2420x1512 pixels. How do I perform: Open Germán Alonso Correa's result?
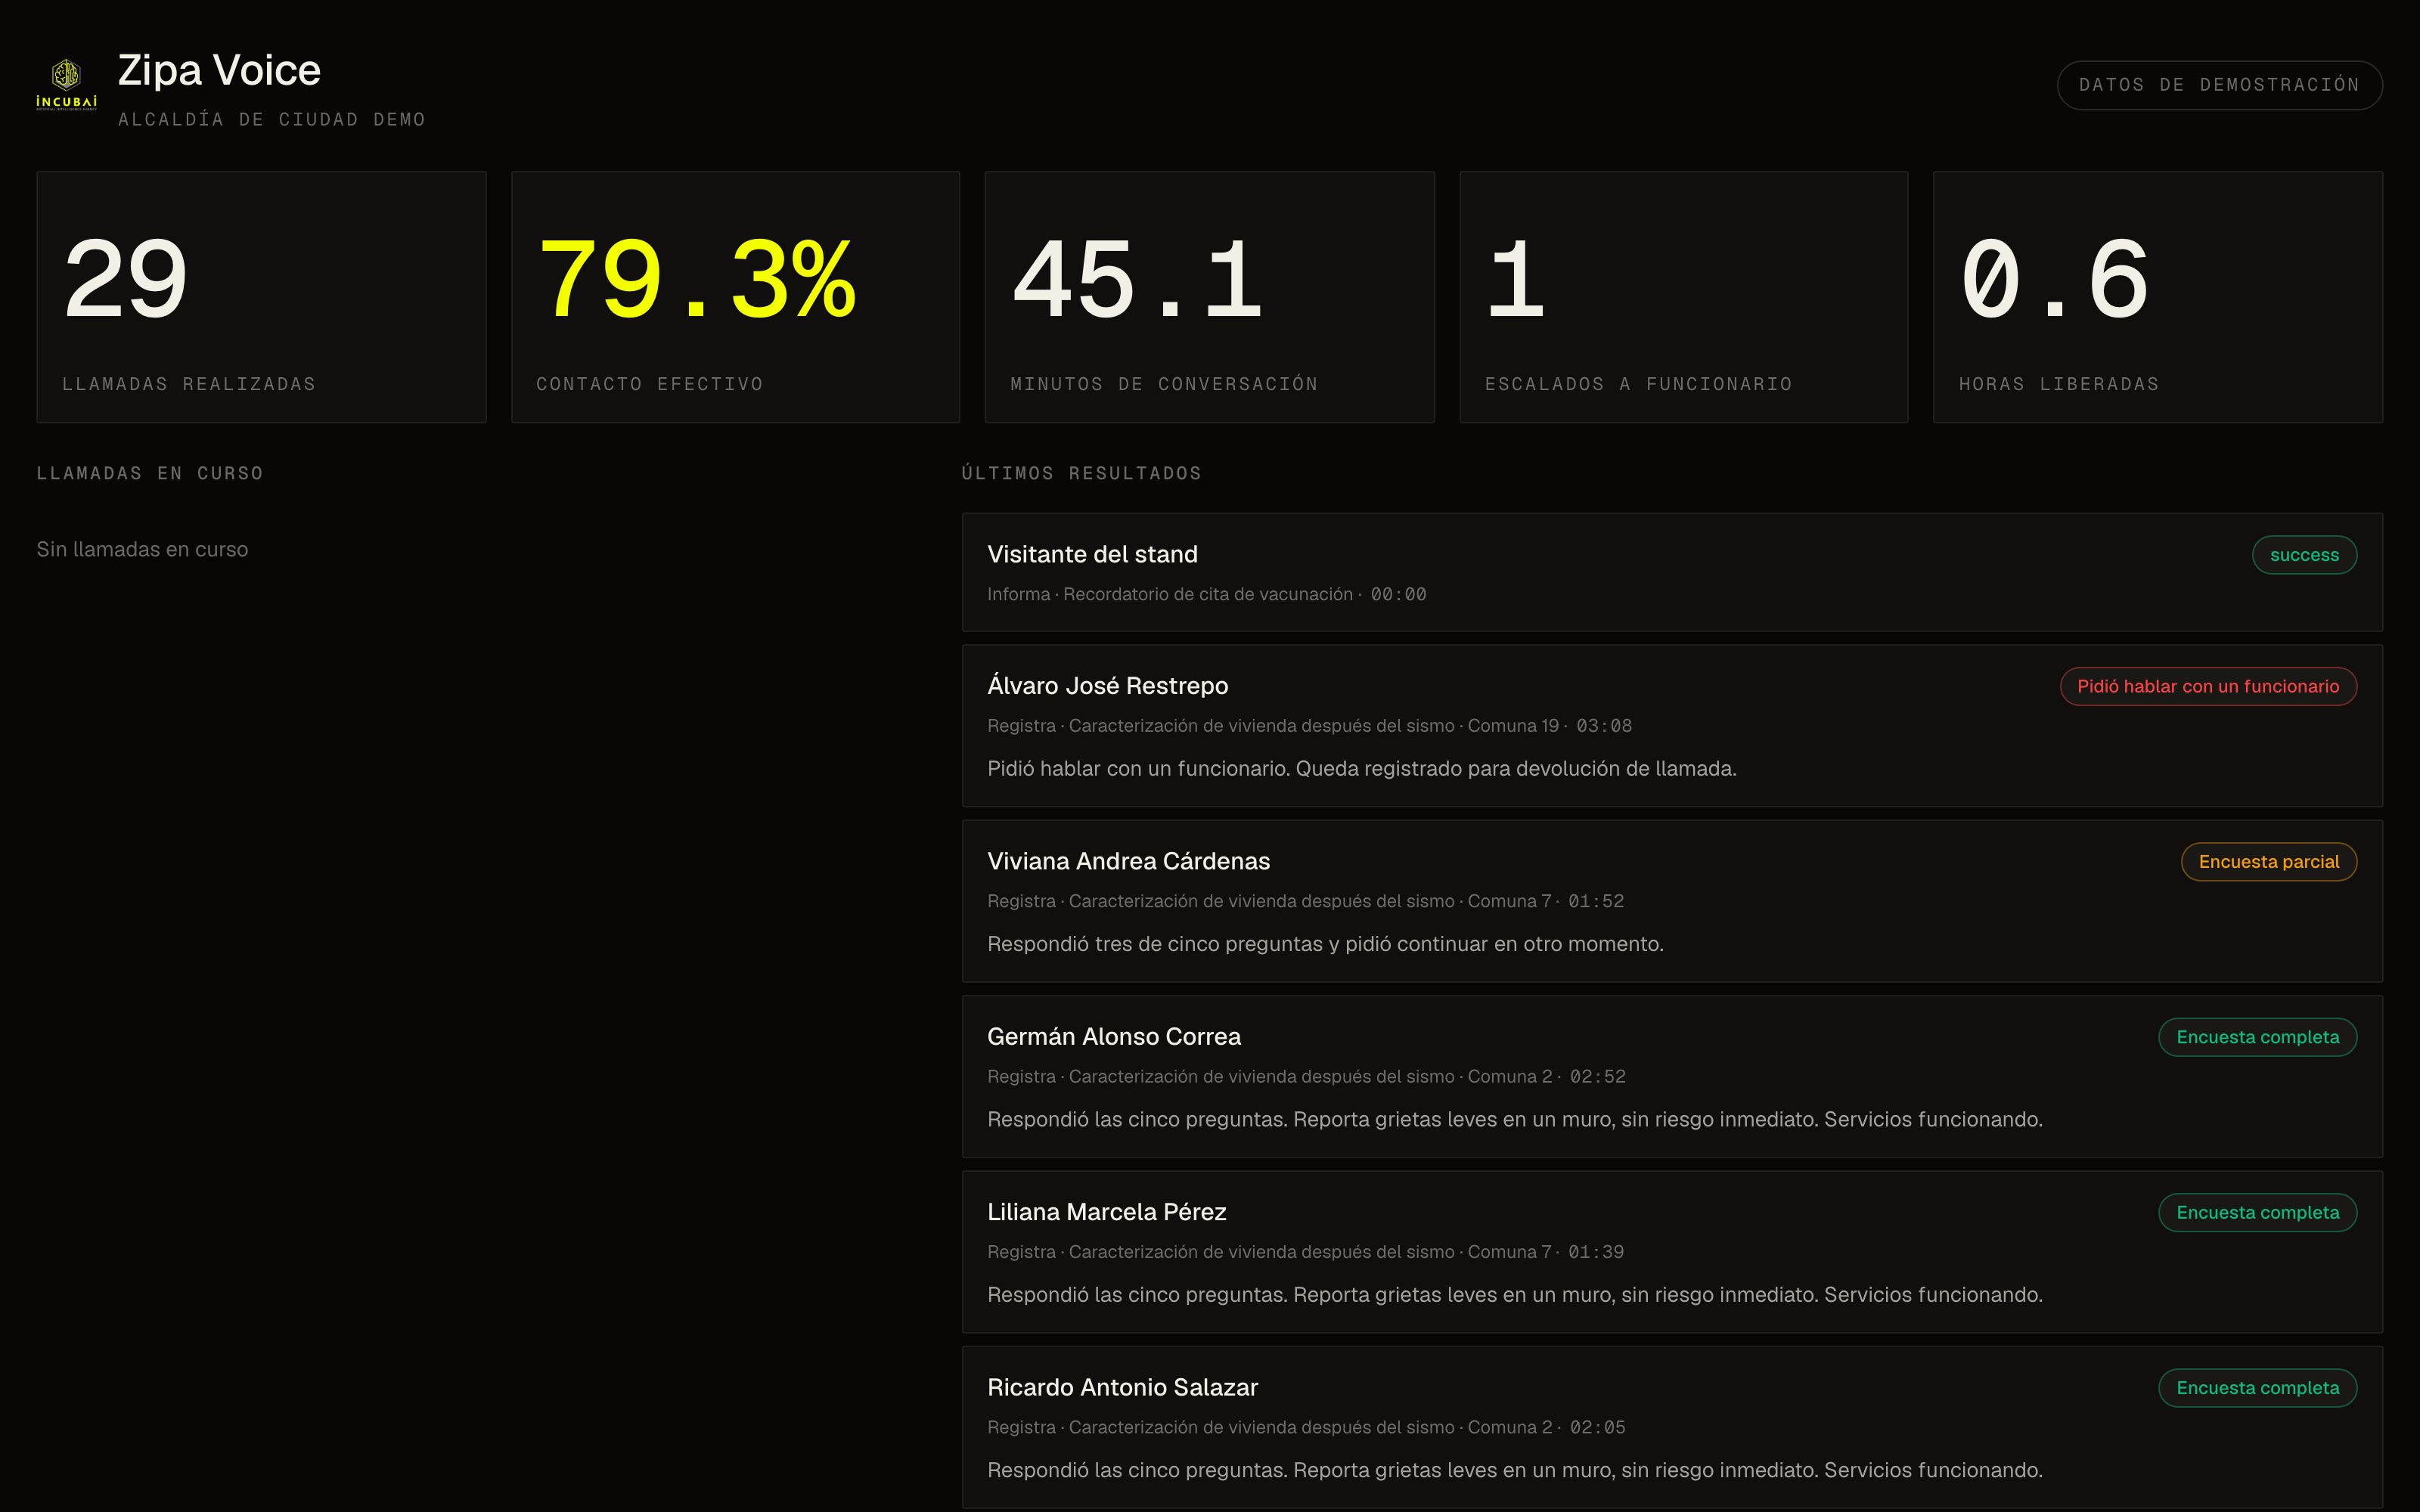pyautogui.click(x=1672, y=1077)
